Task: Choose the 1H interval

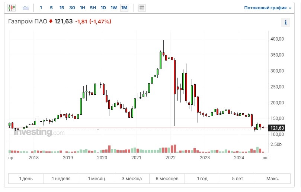Action: 82,8
